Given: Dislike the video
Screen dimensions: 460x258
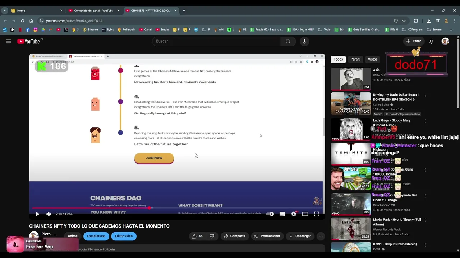Looking at the screenshot, I should tap(212, 236).
